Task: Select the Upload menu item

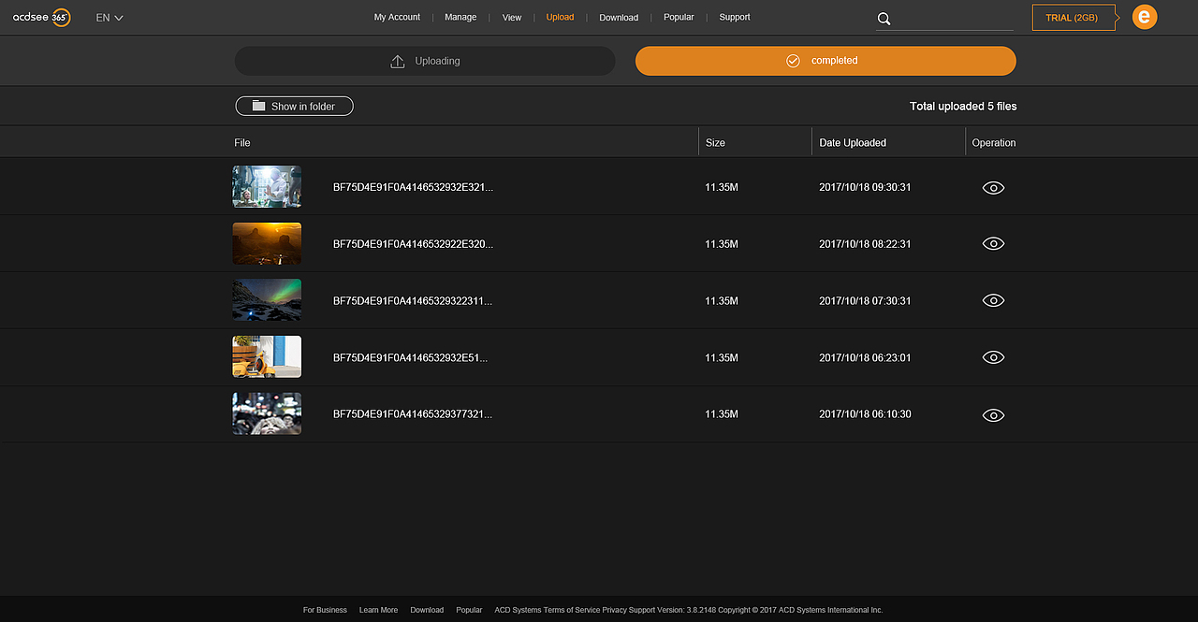Action: pyautogui.click(x=560, y=17)
